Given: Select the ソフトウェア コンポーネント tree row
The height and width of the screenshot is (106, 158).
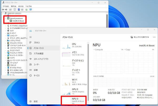Looking at the screenshot, I should [x=18, y=45].
